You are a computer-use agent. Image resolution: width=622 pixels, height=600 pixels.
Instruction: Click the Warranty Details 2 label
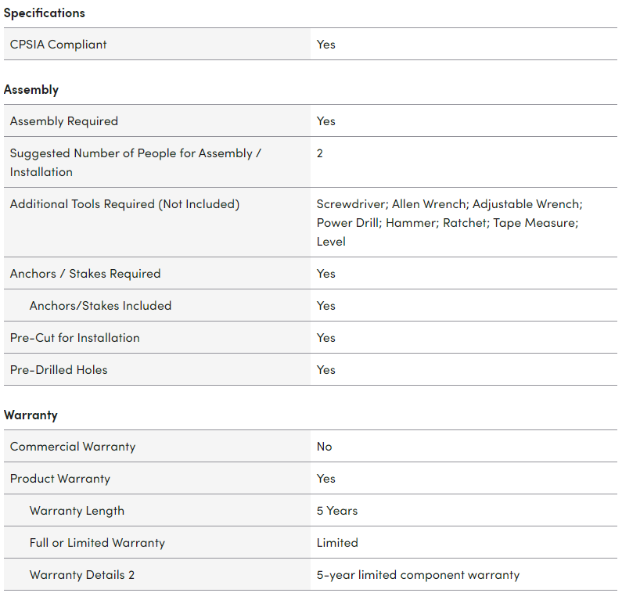tap(82, 575)
